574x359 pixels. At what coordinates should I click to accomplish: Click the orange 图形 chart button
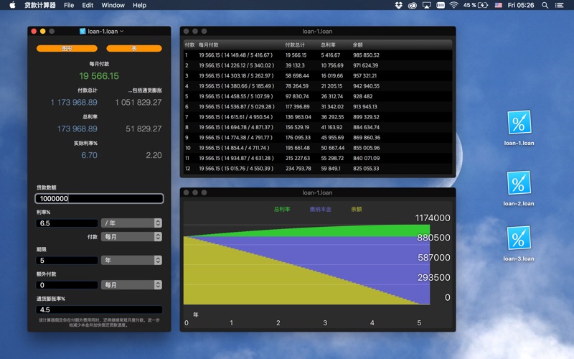pyautogui.click(x=67, y=49)
